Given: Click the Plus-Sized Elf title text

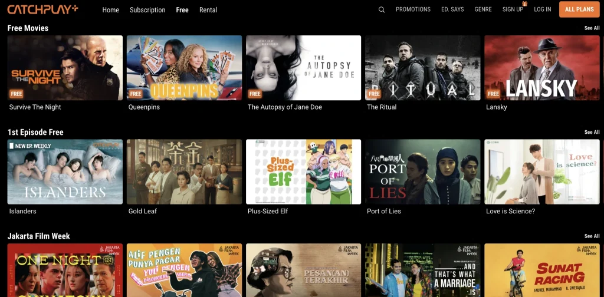Looking at the screenshot, I should coord(268,211).
